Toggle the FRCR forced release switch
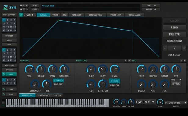Screen dimensions: 188x116 click(x=114, y=81)
